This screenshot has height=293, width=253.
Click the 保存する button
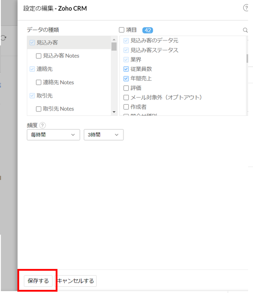pos(38,281)
